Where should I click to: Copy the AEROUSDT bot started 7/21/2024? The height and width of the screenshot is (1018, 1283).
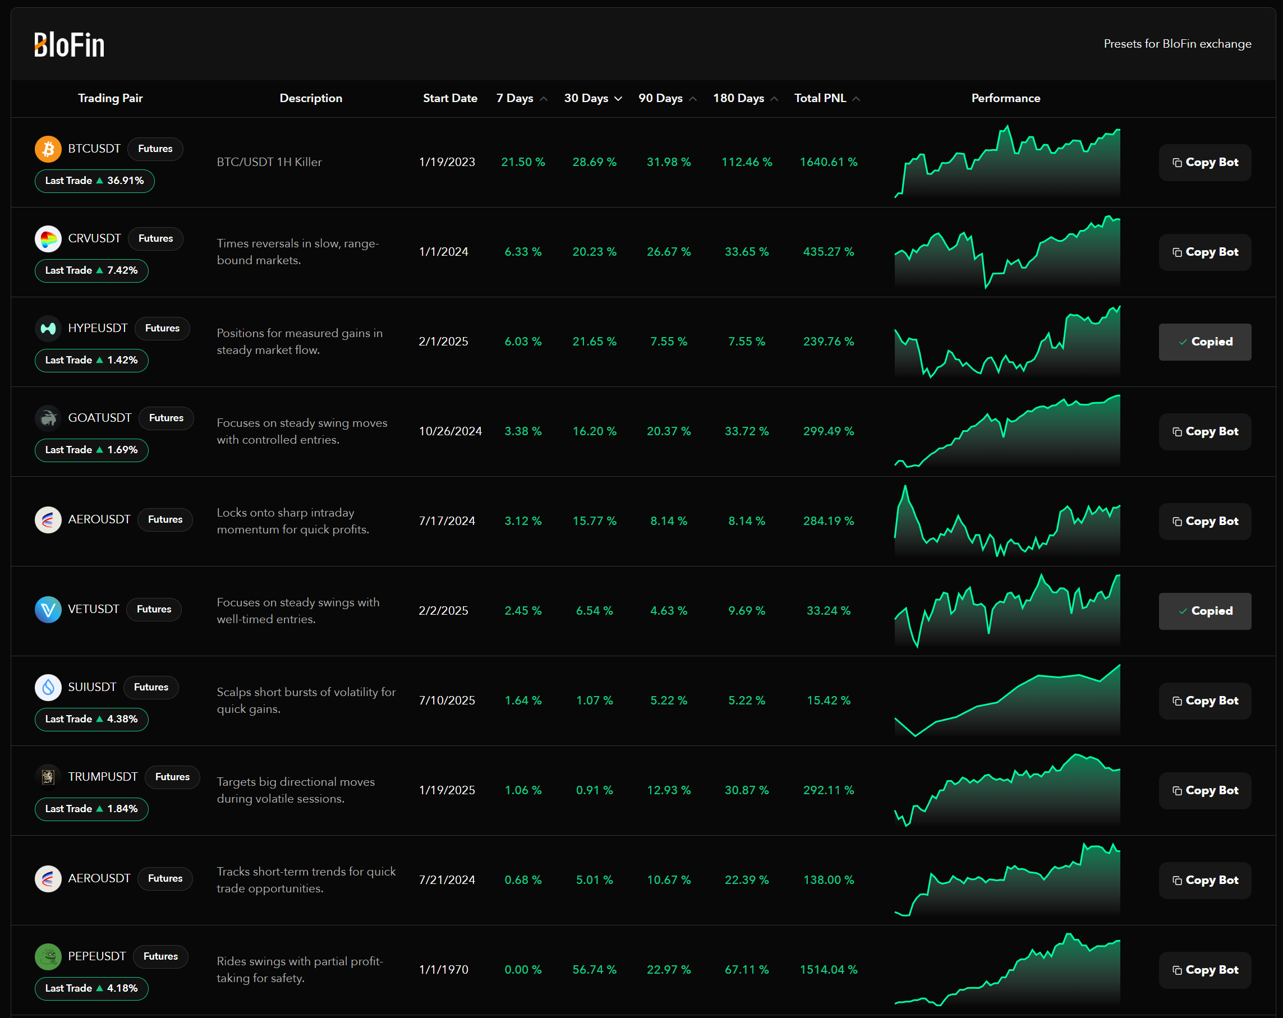(1205, 881)
